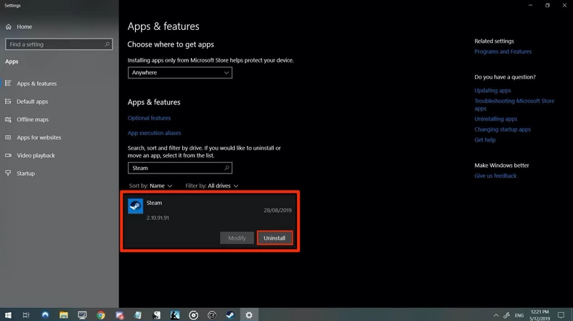The width and height of the screenshot is (573, 321).
Task: Click the Get help link
Action: click(485, 139)
